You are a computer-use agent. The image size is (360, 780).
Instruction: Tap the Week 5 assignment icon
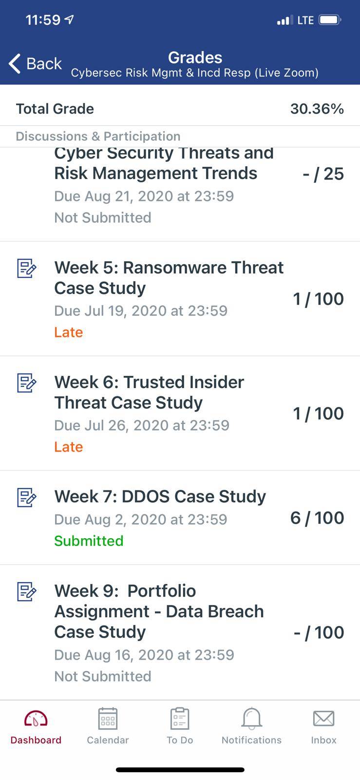27,268
